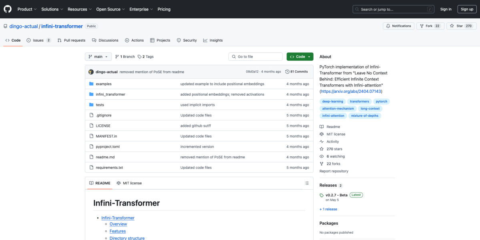Click the Report repository link
This screenshot has height=240, width=480.
(x=334, y=171)
